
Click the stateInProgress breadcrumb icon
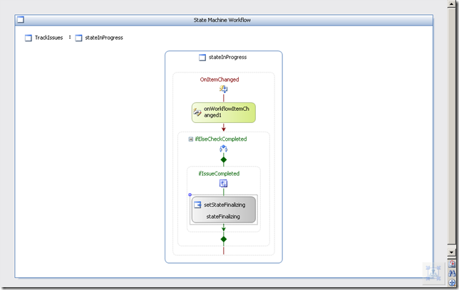(78, 38)
